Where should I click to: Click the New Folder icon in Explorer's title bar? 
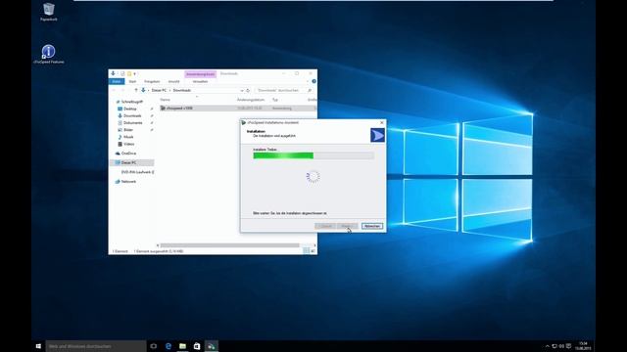[x=128, y=74]
